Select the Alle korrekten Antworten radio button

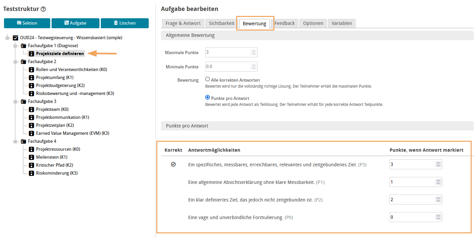point(207,79)
